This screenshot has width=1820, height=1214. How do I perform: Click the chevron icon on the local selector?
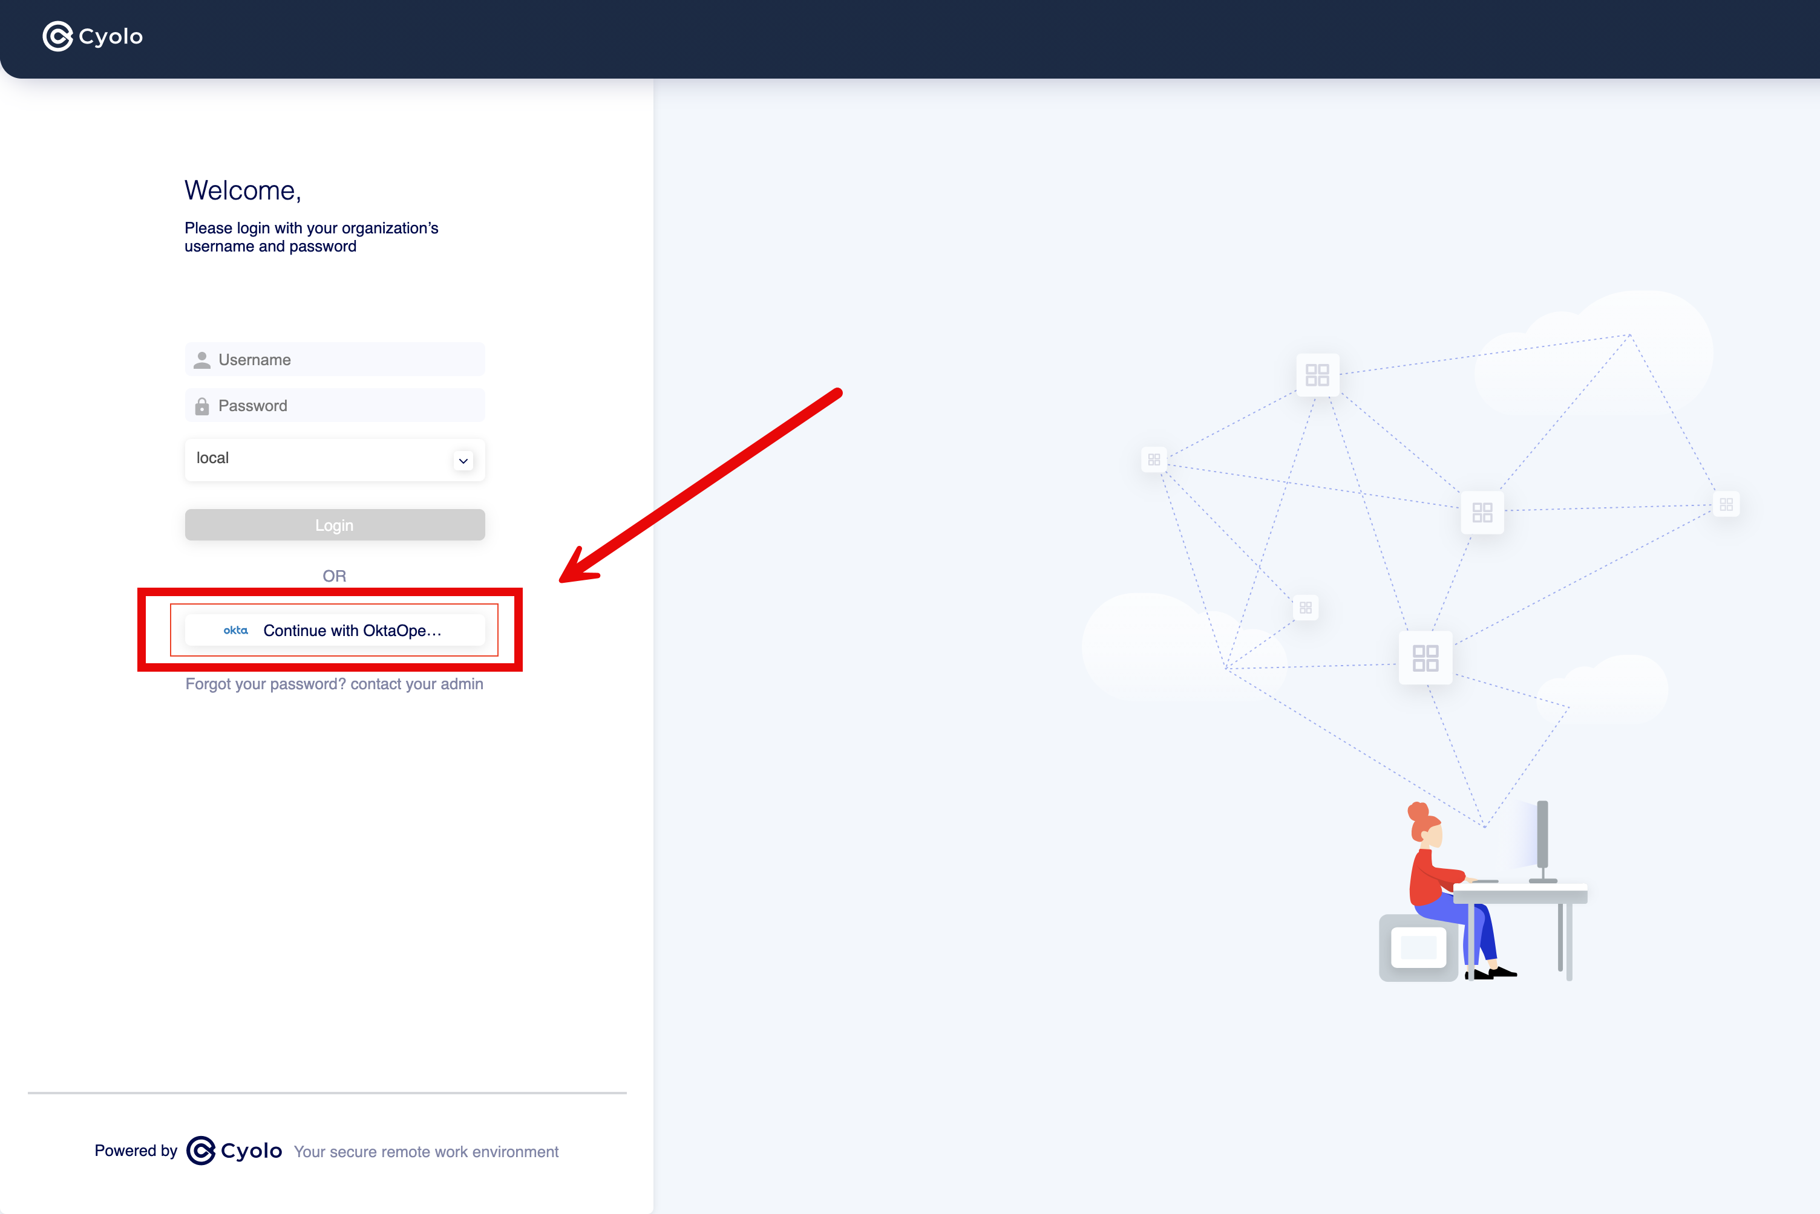[463, 460]
